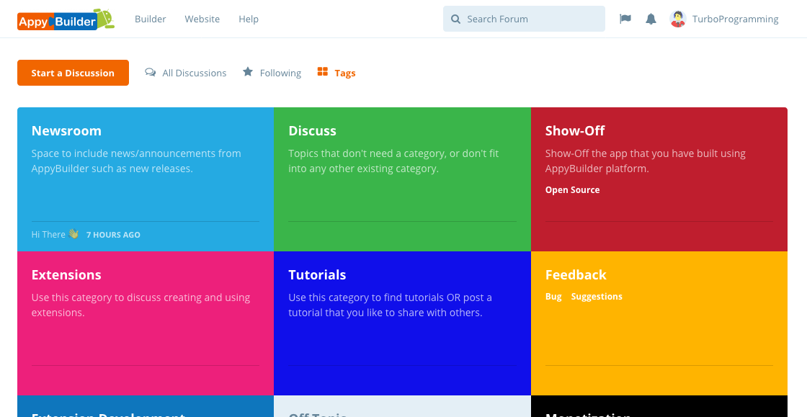
Task: Click the TurboProgramming avatar image
Action: point(678,19)
